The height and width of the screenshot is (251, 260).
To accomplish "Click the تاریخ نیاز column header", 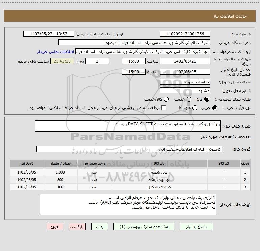I will [27, 163].
